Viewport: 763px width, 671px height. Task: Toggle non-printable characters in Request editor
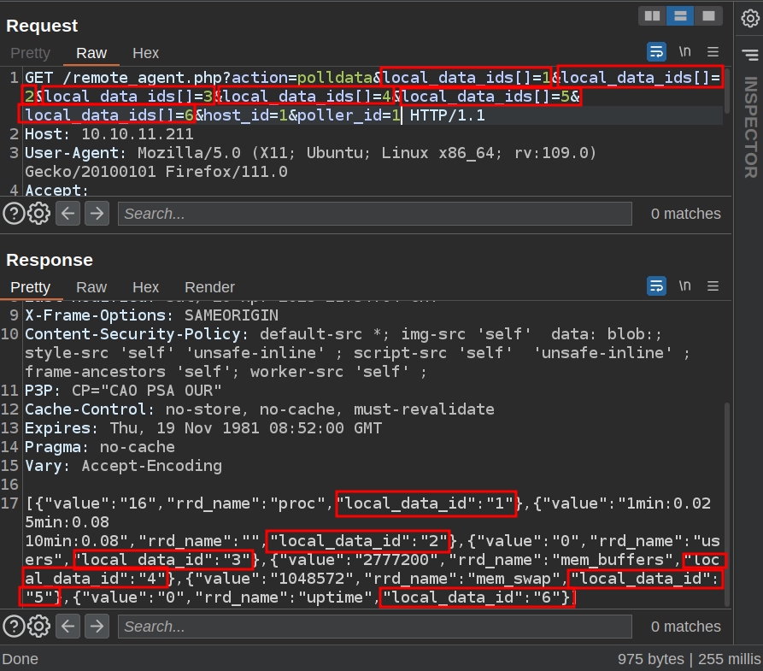point(685,52)
